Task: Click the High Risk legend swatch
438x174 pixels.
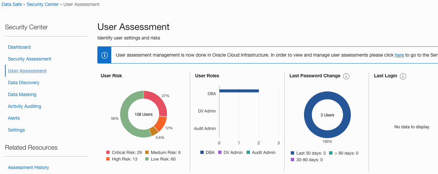Action: [108, 159]
